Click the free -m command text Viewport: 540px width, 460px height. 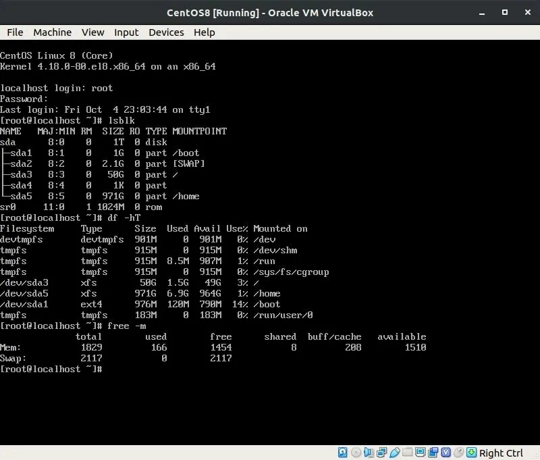pos(127,326)
